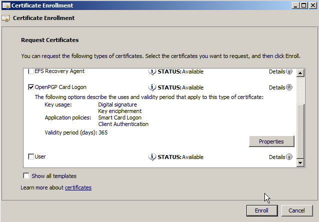Open the certificates help link

(78, 187)
